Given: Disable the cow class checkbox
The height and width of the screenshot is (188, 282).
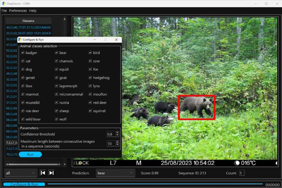Looking at the screenshot, I should click(90, 61).
